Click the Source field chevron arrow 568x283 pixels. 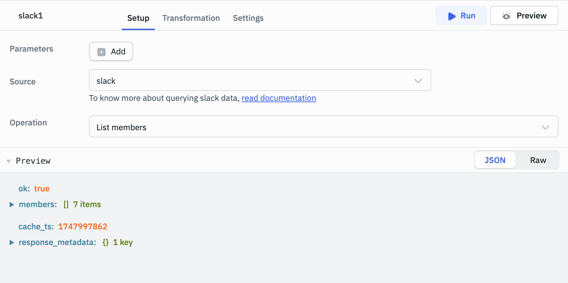pos(418,81)
